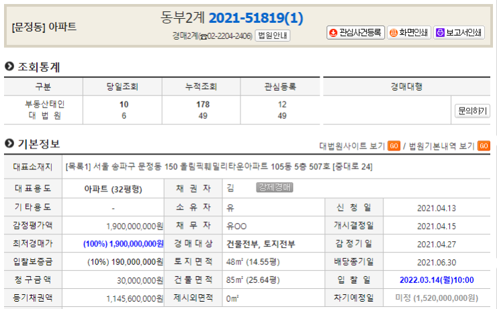Click the phone number 02-2204-2406
The height and width of the screenshot is (309, 497).
click(229, 36)
